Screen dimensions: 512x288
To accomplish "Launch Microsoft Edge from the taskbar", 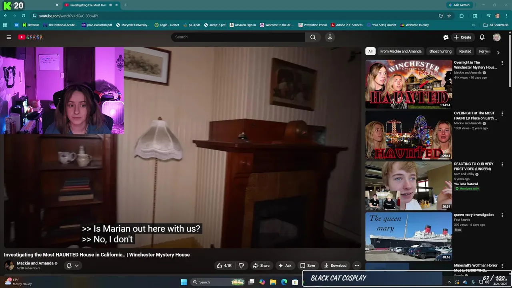I will click(x=284, y=282).
